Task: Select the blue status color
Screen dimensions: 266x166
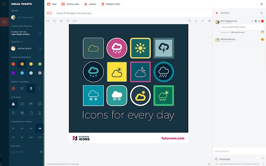Action: click(22, 73)
